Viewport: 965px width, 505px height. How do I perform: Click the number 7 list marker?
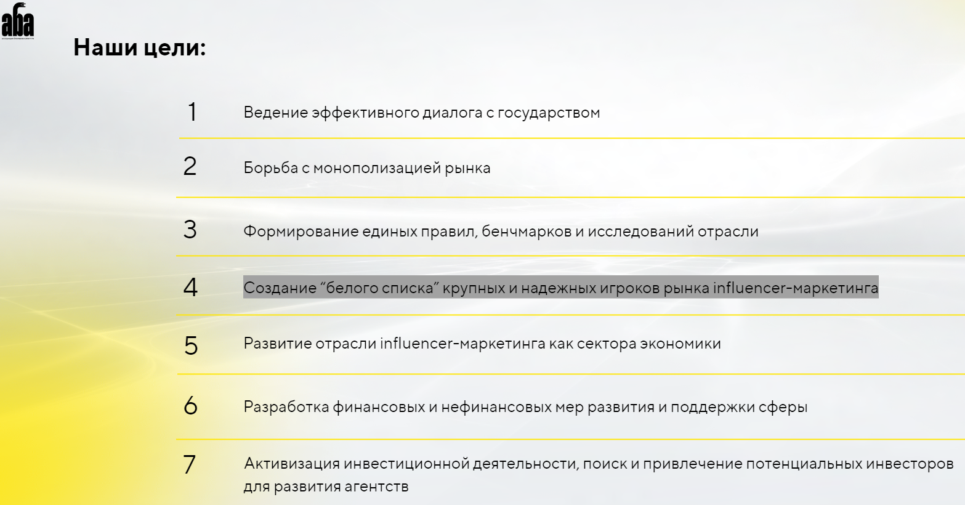190,464
